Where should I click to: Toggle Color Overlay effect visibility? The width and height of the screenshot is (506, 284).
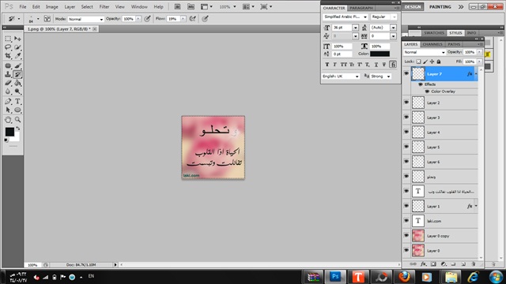pyautogui.click(x=427, y=92)
